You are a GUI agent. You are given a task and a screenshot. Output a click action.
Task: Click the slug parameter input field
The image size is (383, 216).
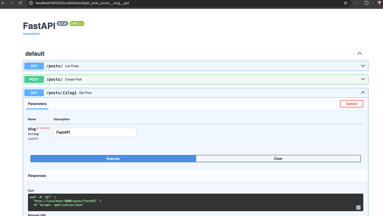(x=95, y=132)
